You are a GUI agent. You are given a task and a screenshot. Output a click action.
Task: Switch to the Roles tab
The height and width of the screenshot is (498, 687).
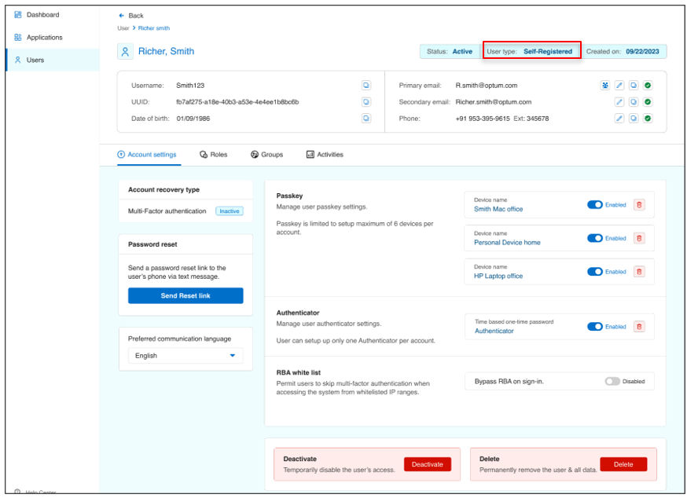(x=213, y=155)
